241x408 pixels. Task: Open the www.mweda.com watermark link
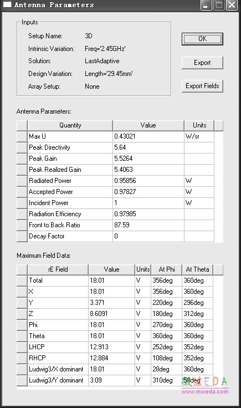tap(204, 391)
